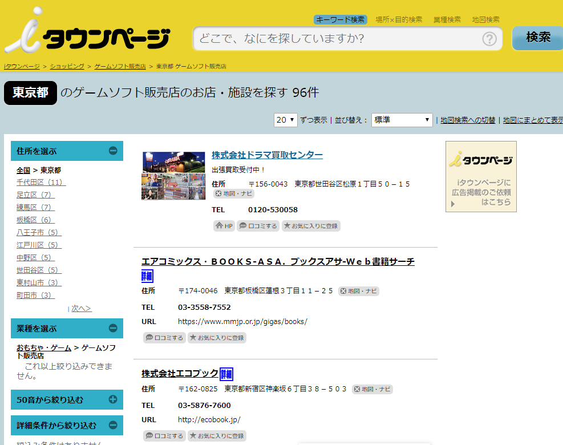The width and height of the screenshot is (563, 445).
Task: Click the iタウンページ logo in the header
Action: coord(87,31)
